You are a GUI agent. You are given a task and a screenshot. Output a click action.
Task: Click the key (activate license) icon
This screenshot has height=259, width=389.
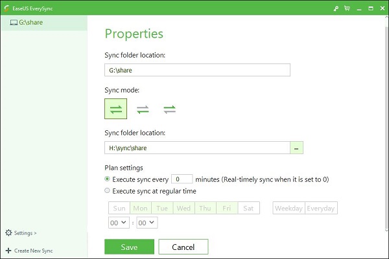point(336,8)
